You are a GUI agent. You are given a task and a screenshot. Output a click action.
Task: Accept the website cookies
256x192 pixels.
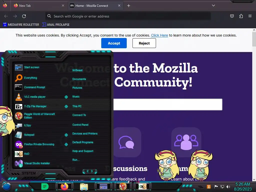114,43
